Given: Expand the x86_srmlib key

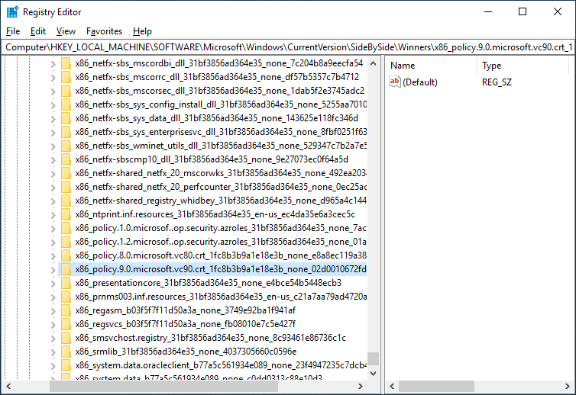Looking at the screenshot, I should tap(53, 352).
